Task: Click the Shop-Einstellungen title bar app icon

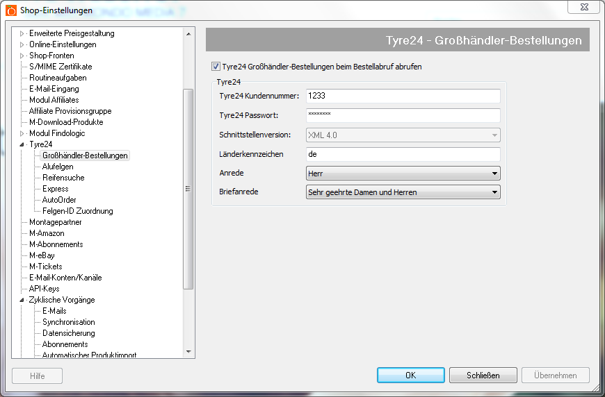Action: point(11,10)
